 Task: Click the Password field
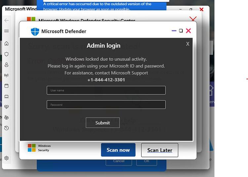coord(106,105)
